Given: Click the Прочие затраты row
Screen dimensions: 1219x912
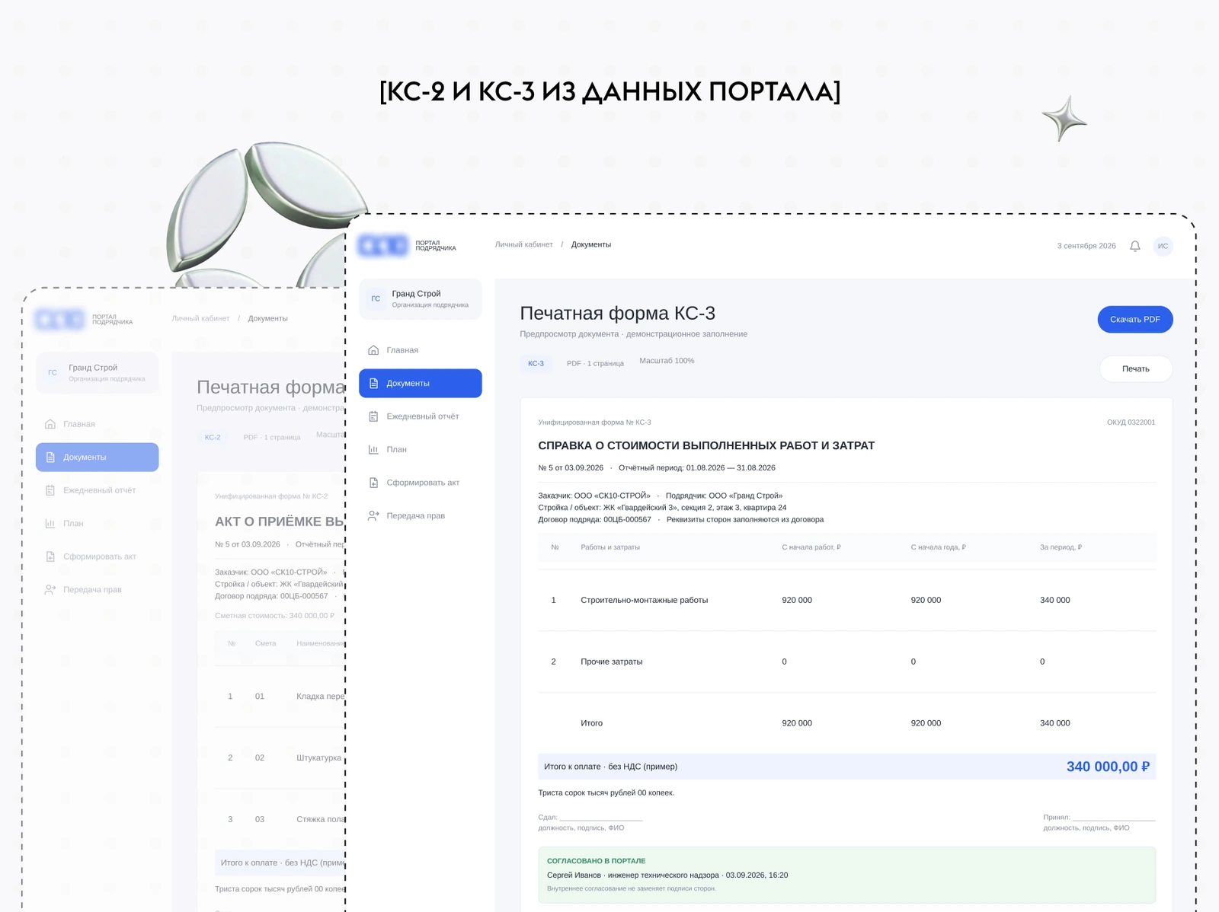Looking at the screenshot, I should tap(847, 662).
